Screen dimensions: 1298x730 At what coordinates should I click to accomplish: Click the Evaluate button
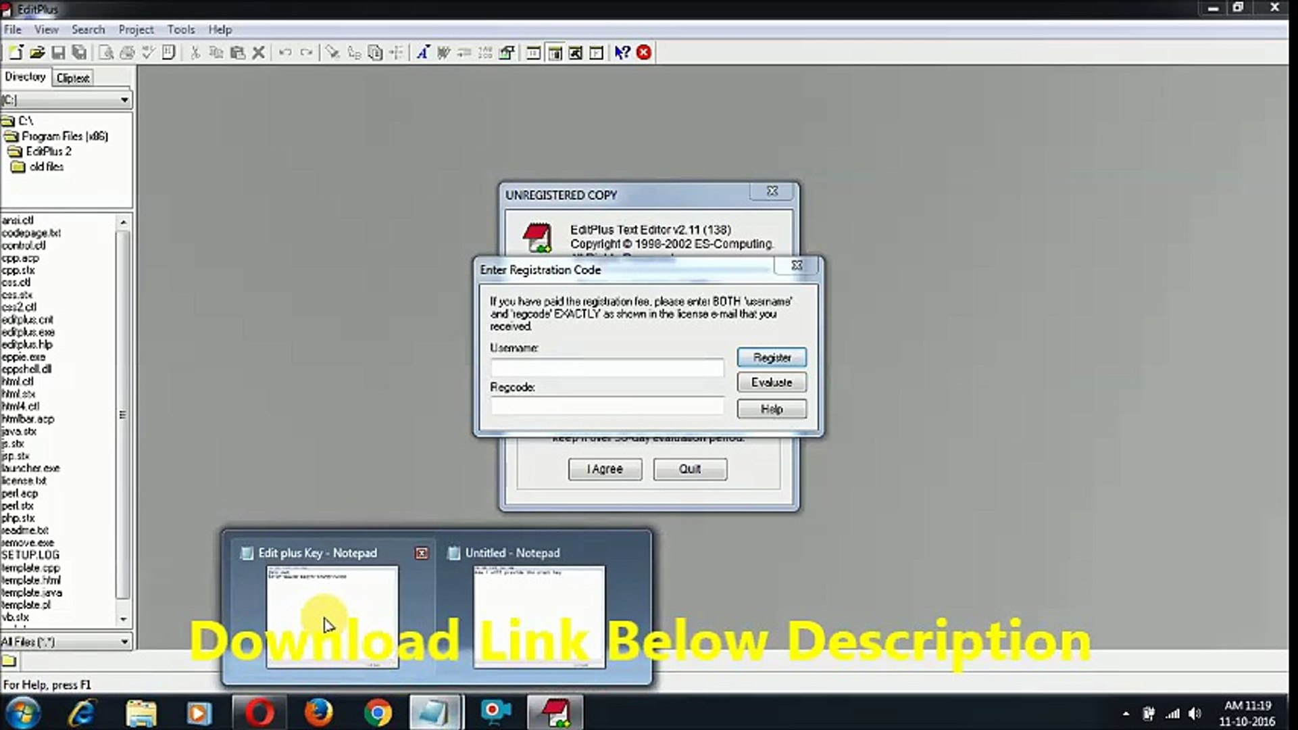tap(772, 383)
